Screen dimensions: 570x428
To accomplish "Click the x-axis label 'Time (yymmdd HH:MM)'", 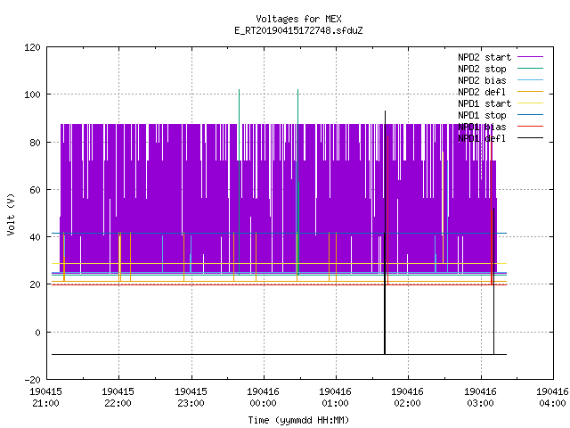I will (x=298, y=420).
